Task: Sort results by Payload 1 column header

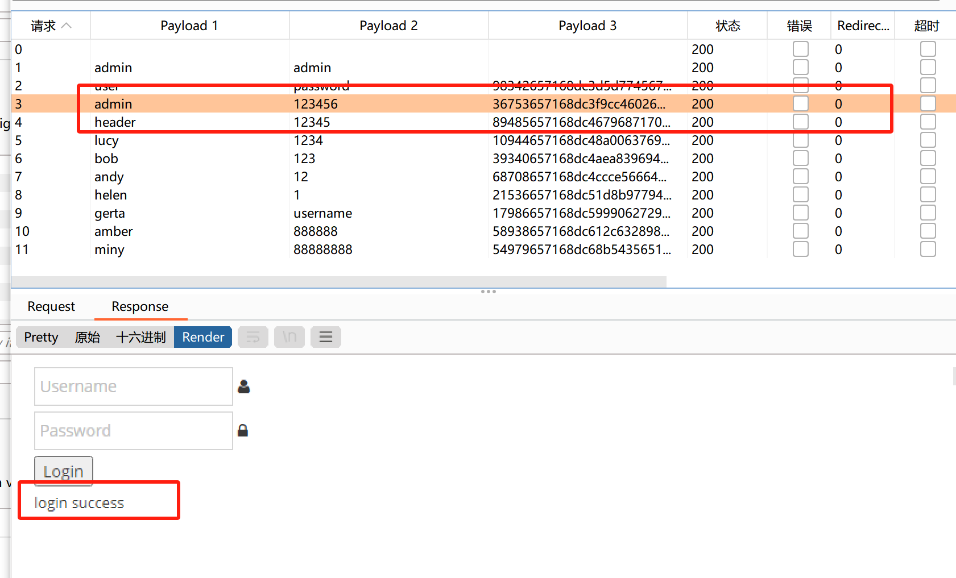Action: point(189,26)
